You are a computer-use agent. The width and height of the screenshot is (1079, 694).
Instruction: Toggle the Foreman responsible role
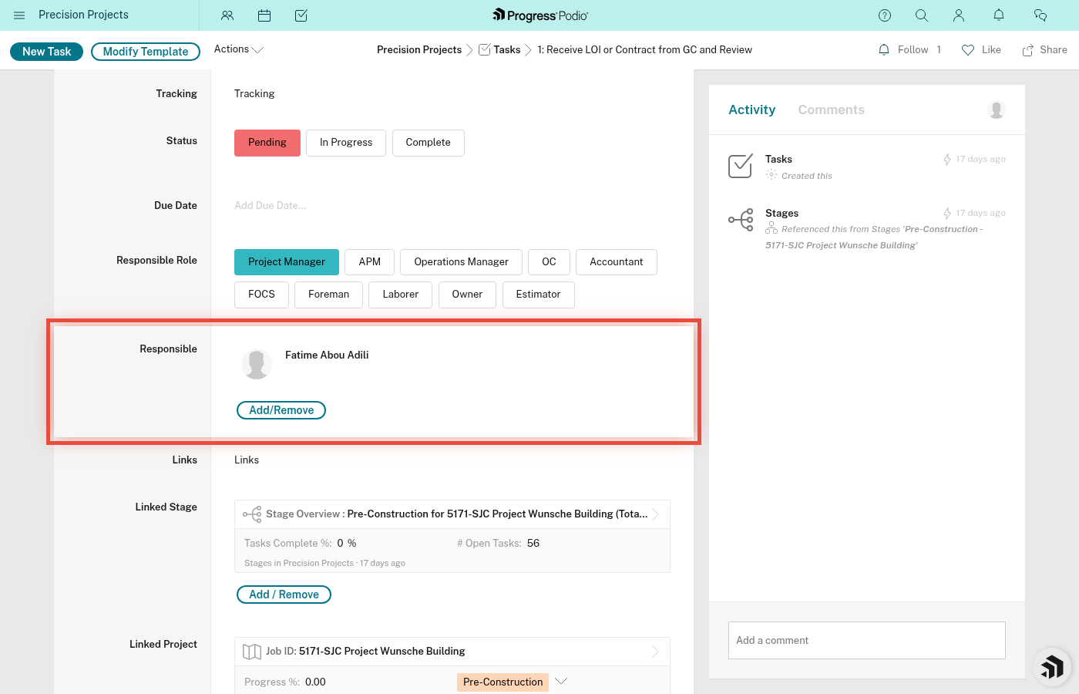pos(328,295)
